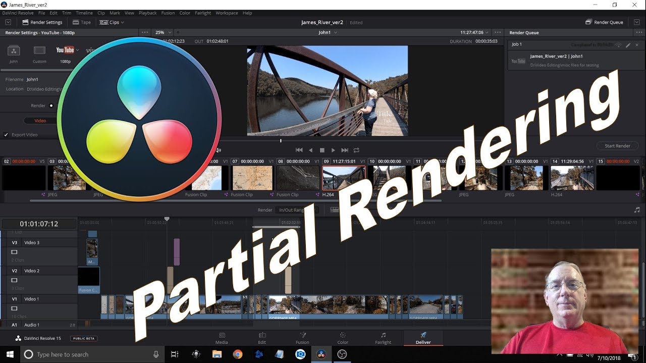Open Google Chrome from taskbar
Image resolution: width=646 pixels, height=363 pixels.
point(237,354)
